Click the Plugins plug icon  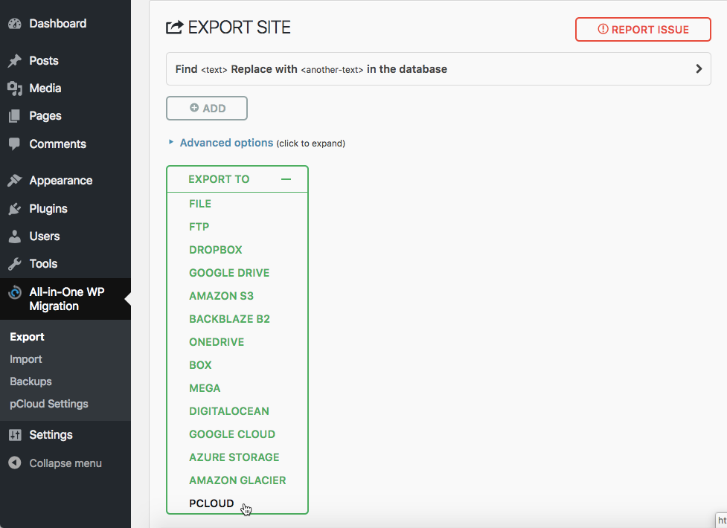tap(14, 209)
